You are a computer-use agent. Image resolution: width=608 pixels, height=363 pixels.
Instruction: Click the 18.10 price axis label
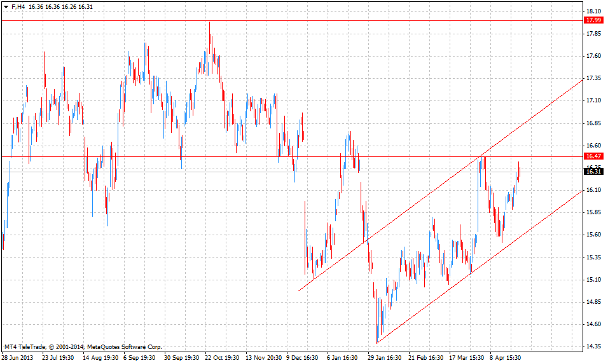593,11
